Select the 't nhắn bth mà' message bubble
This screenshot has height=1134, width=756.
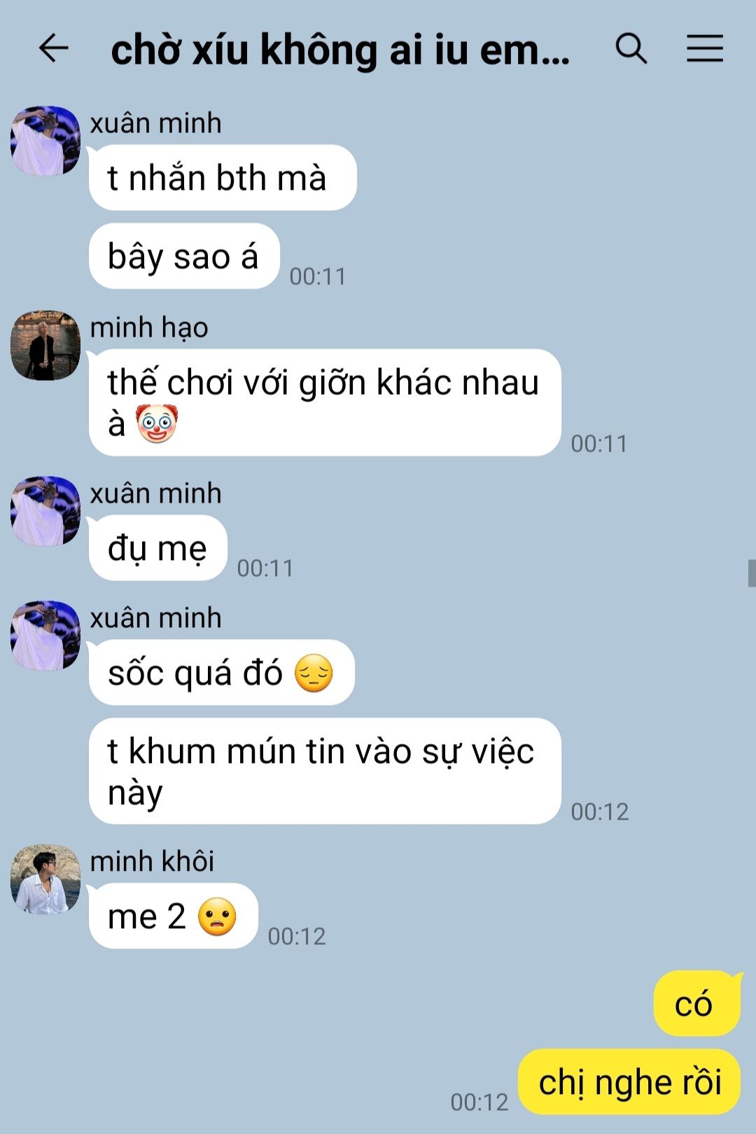point(223,178)
